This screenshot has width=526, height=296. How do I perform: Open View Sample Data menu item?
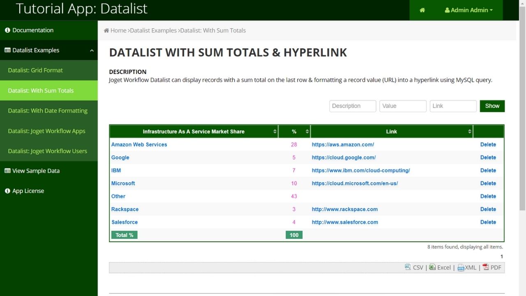click(36, 171)
